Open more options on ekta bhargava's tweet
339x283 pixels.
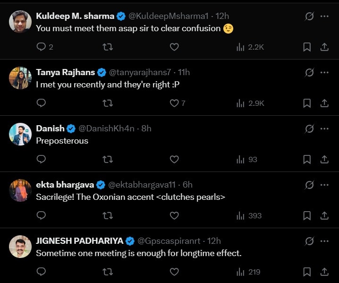pos(324,185)
